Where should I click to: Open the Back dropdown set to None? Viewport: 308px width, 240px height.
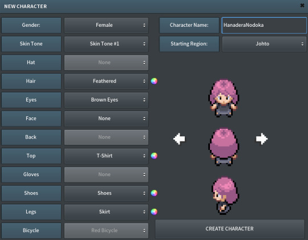pyautogui.click(x=106, y=137)
